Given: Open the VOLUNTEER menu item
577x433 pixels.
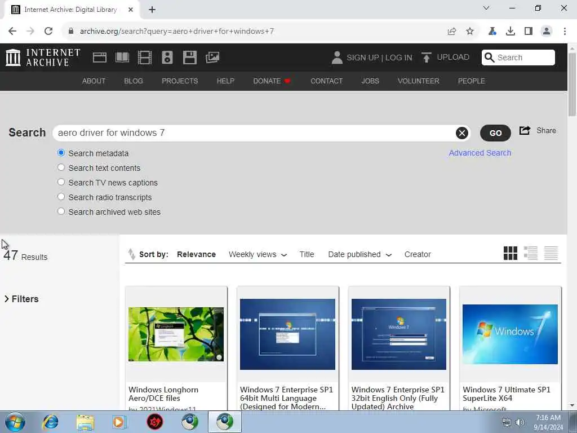Looking at the screenshot, I should tap(419, 81).
